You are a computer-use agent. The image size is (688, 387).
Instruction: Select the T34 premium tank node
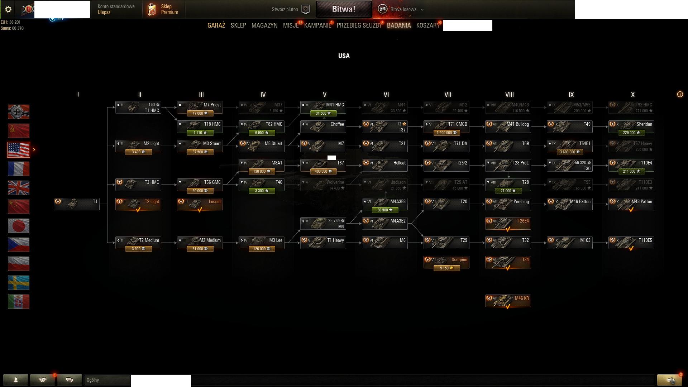(x=508, y=262)
